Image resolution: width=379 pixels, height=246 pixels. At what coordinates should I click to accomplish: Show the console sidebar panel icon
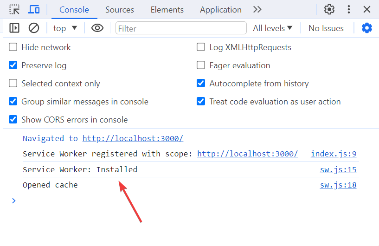pyautogui.click(x=14, y=28)
